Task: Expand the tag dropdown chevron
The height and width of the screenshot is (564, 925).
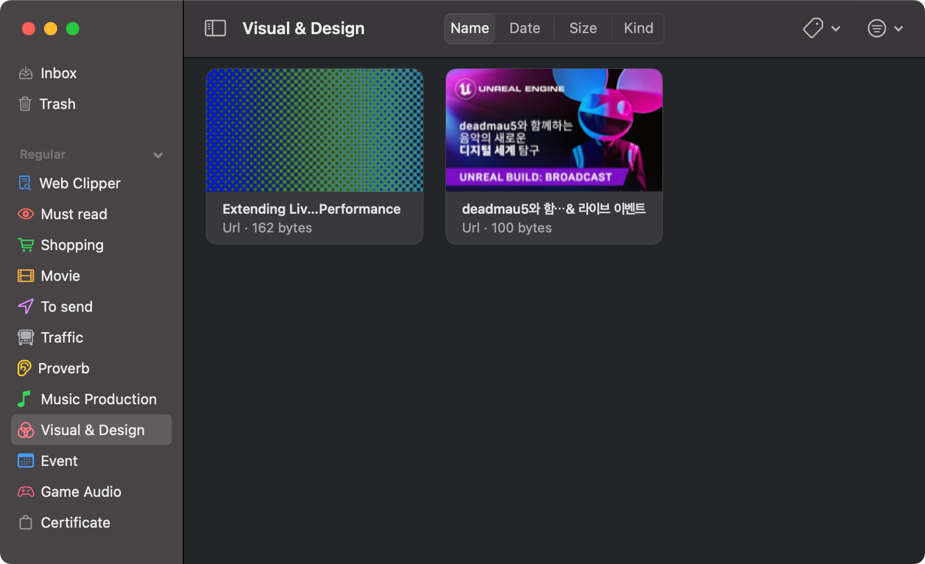Action: coord(836,29)
